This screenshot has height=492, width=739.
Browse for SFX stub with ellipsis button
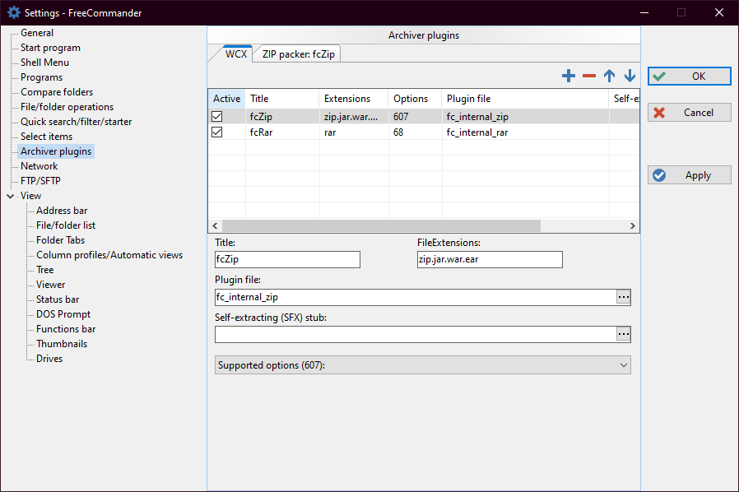click(x=623, y=334)
